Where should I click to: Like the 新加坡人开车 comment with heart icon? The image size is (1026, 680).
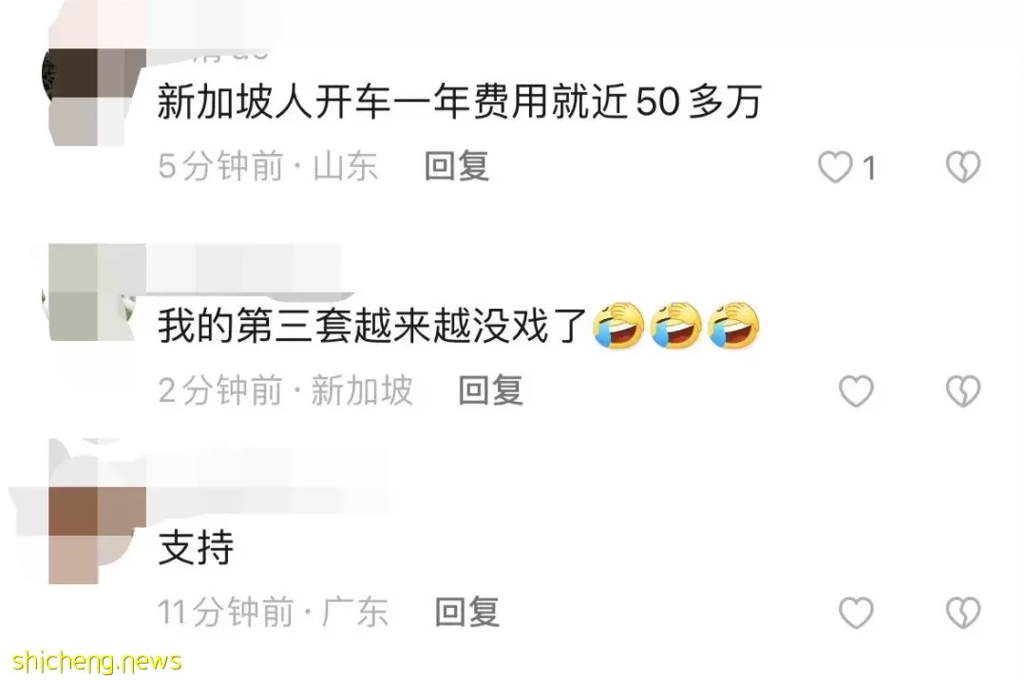click(836, 167)
